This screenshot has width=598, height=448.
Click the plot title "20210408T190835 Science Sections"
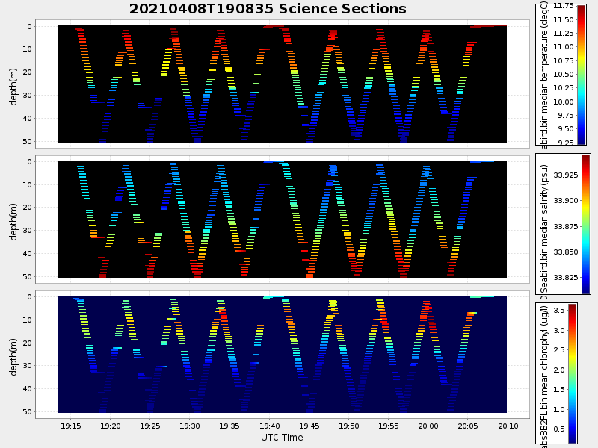tap(268, 9)
